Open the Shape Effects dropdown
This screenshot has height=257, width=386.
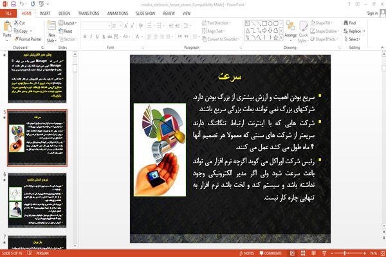click(324, 39)
